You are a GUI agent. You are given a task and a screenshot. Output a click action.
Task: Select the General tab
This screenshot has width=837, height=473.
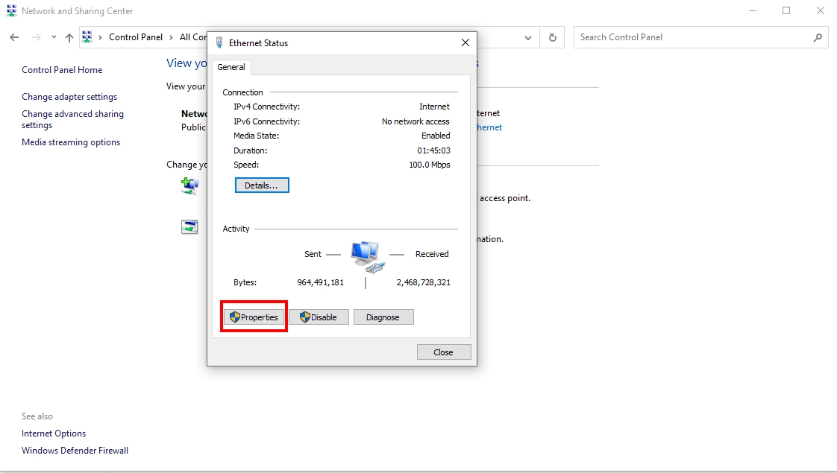[x=231, y=67]
